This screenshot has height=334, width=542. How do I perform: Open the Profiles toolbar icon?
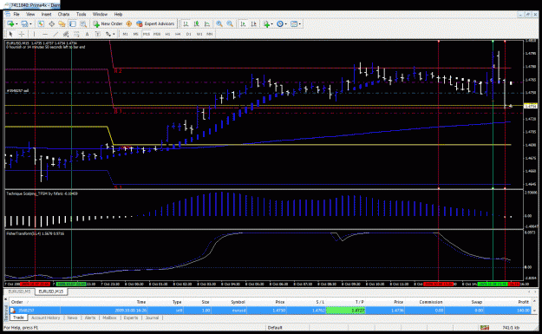(24, 24)
